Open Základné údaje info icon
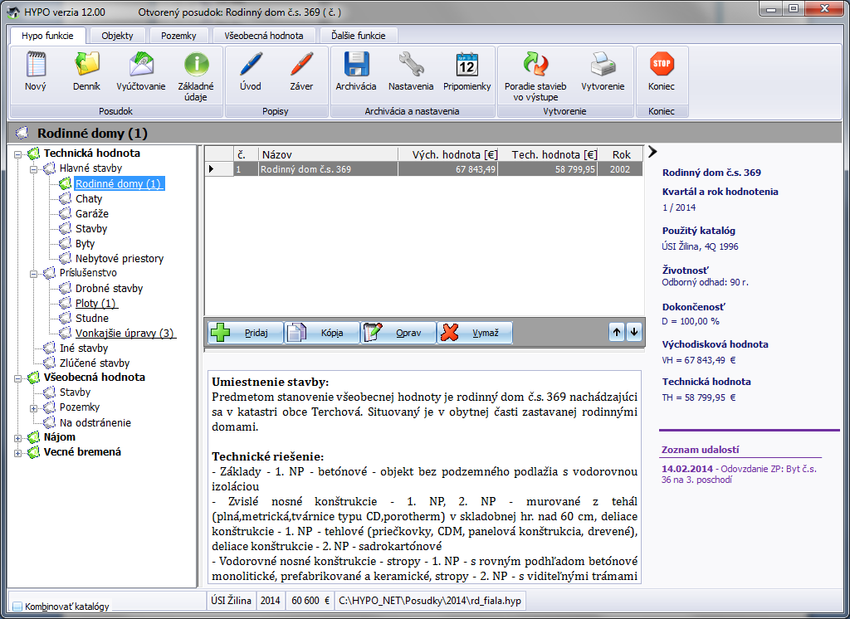 coord(196,65)
